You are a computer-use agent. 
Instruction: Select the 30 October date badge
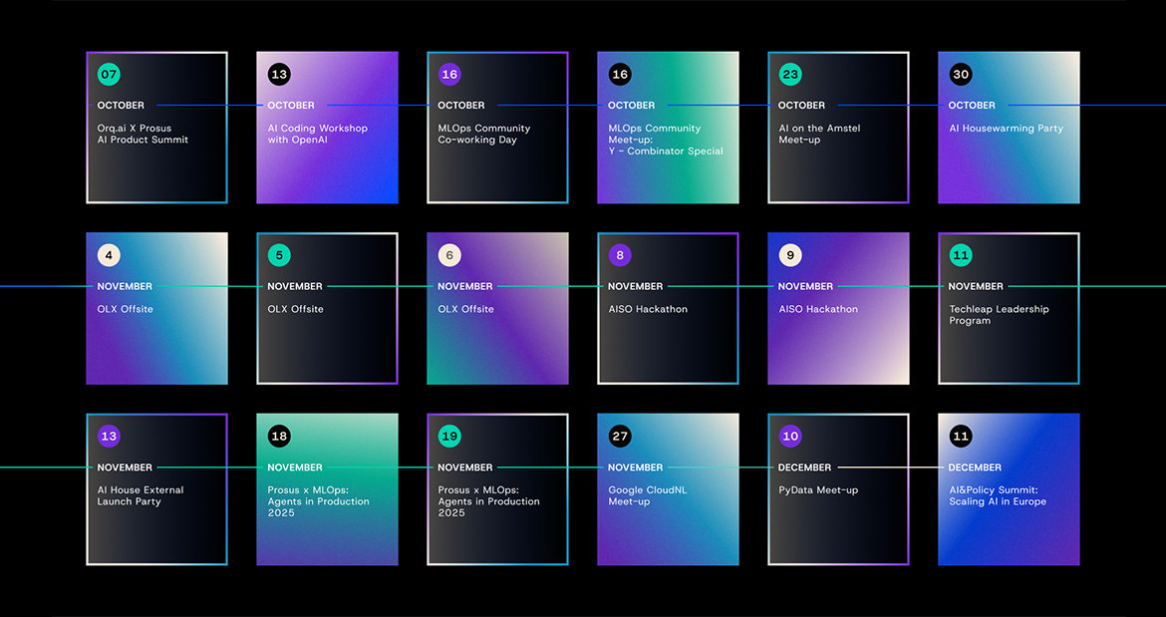tap(961, 75)
